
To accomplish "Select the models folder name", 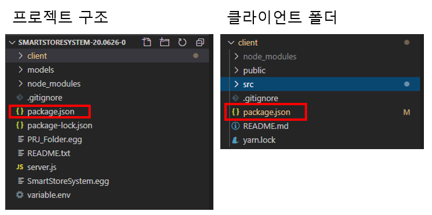I will click(x=40, y=70).
